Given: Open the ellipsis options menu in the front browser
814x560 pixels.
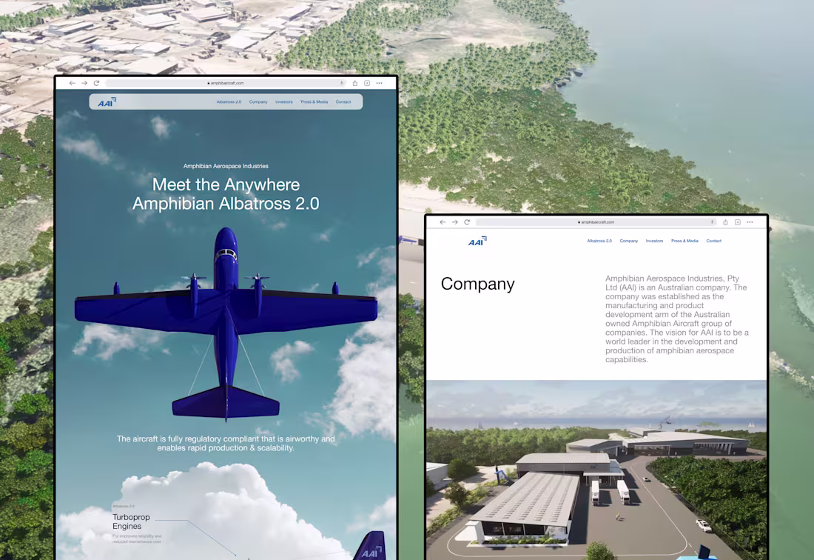Looking at the screenshot, I should point(380,83).
